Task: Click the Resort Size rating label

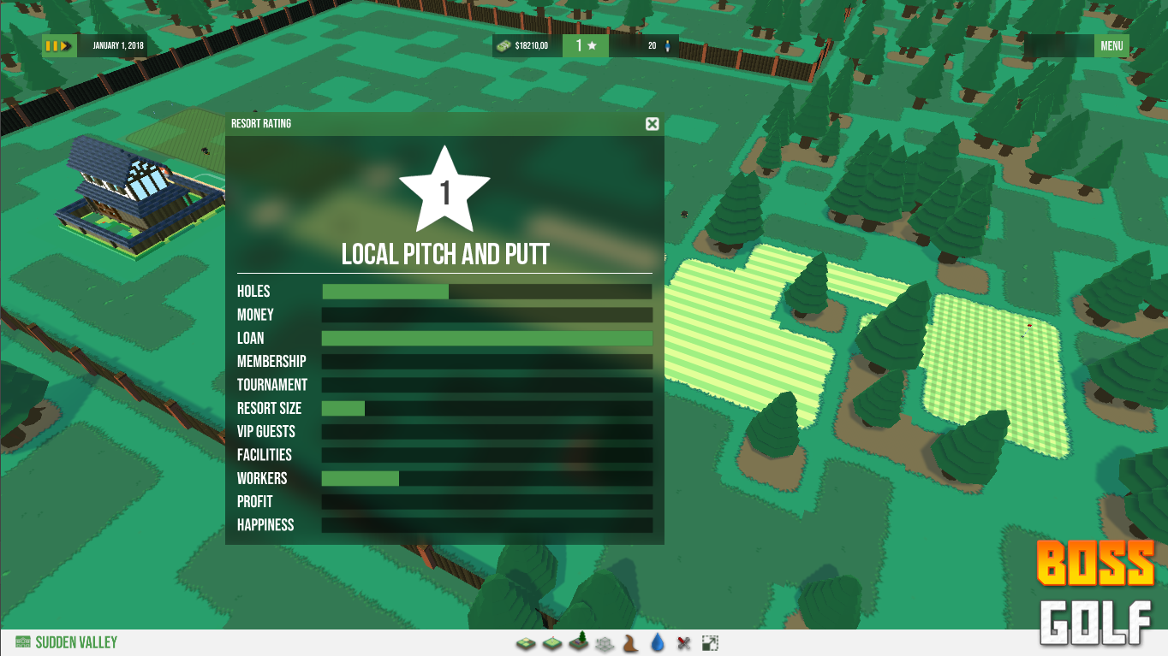Action: point(269,409)
